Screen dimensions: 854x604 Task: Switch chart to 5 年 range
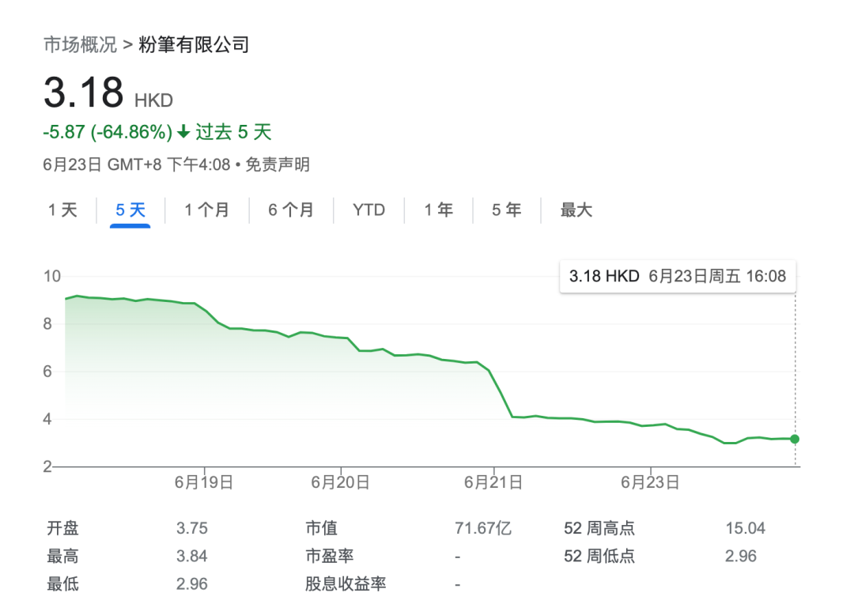click(x=507, y=210)
